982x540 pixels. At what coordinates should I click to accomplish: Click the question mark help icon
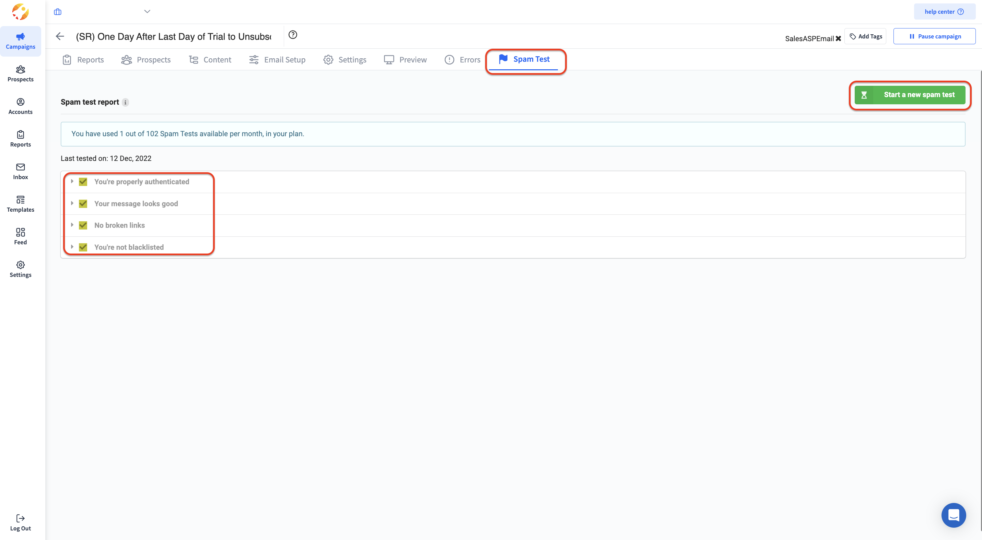pyautogui.click(x=292, y=35)
